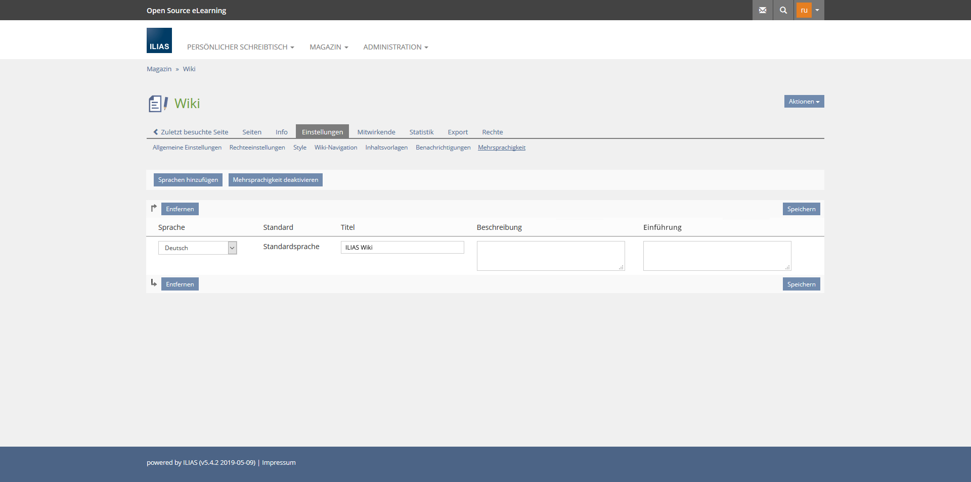
Task: Click the back chevron before 'Zuletzt besuchte Seite'
Action: tap(156, 132)
